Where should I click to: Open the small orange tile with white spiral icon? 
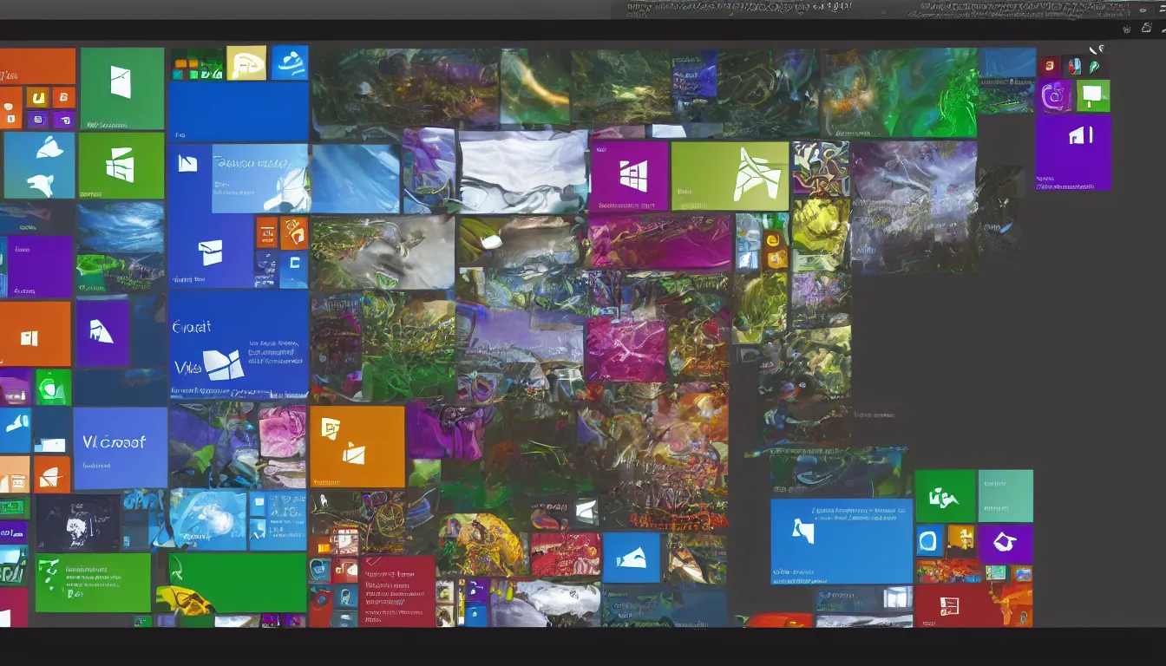pyautogui.click(x=294, y=232)
